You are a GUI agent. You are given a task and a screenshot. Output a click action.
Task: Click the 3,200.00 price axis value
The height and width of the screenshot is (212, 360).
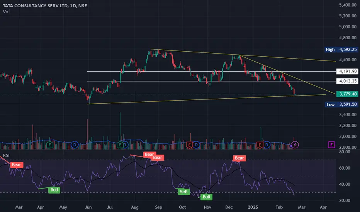tap(348, 126)
